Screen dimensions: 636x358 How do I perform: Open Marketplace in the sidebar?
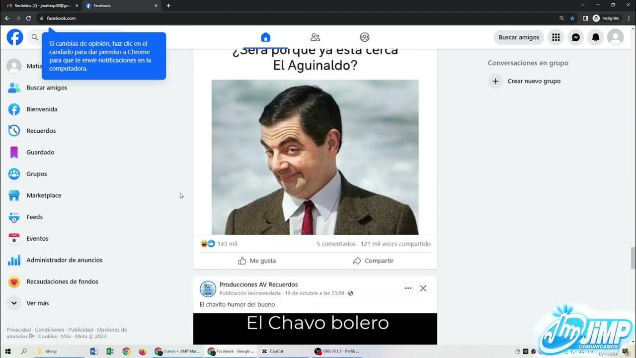(x=44, y=195)
